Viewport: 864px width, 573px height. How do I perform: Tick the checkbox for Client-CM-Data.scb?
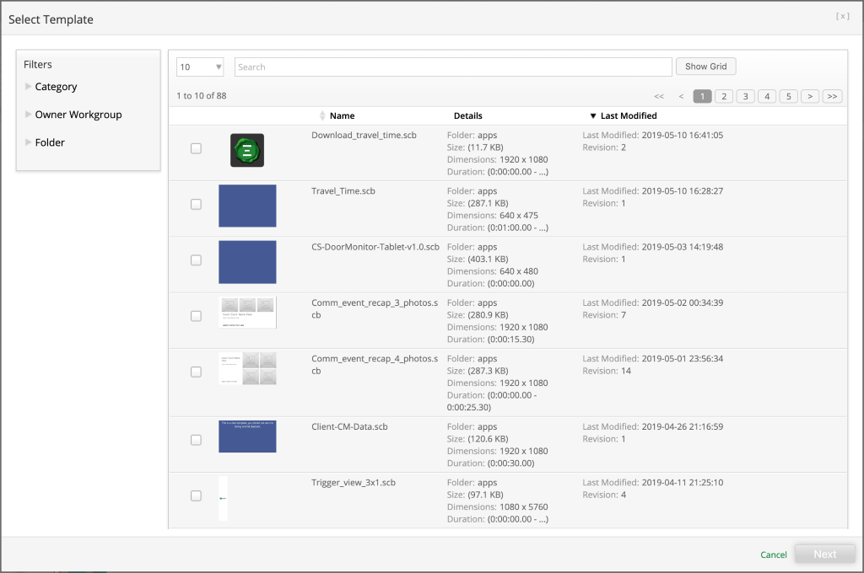196,440
